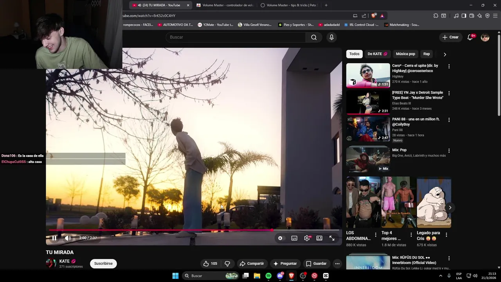Open the YouTube account avatar menu

tap(485, 37)
